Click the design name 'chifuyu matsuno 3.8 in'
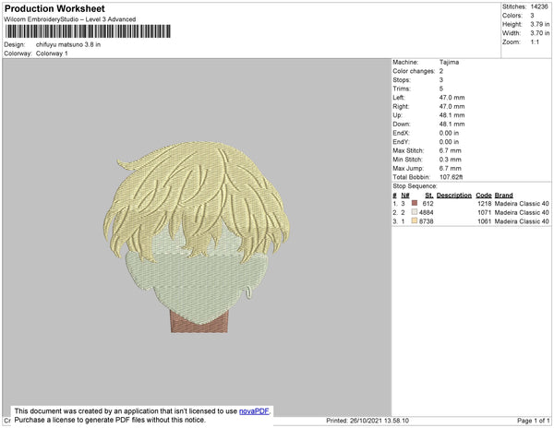The height and width of the screenshot is (428, 554). [x=68, y=45]
